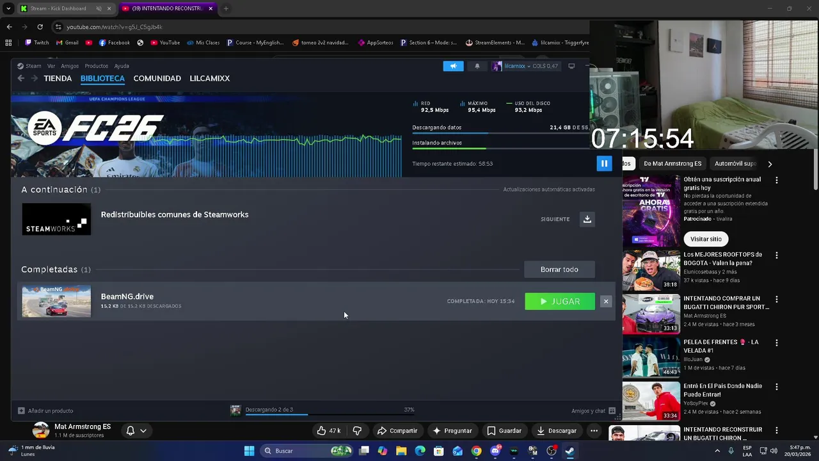The image size is (819, 461).
Task: Reload the browser page
Action: pyautogui.click(x=40, y=27)
